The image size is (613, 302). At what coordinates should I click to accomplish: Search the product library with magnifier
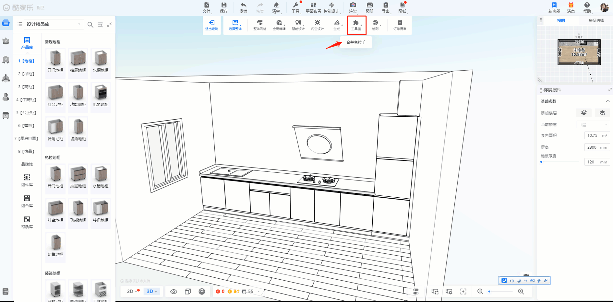point(90,25)
